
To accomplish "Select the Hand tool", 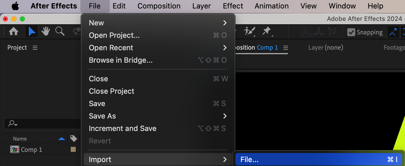I will (x=46, y=31).
